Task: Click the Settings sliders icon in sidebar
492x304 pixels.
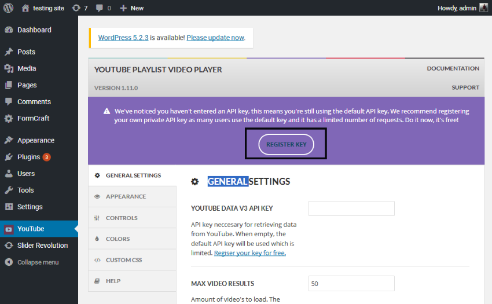Action: click(9, 207)
